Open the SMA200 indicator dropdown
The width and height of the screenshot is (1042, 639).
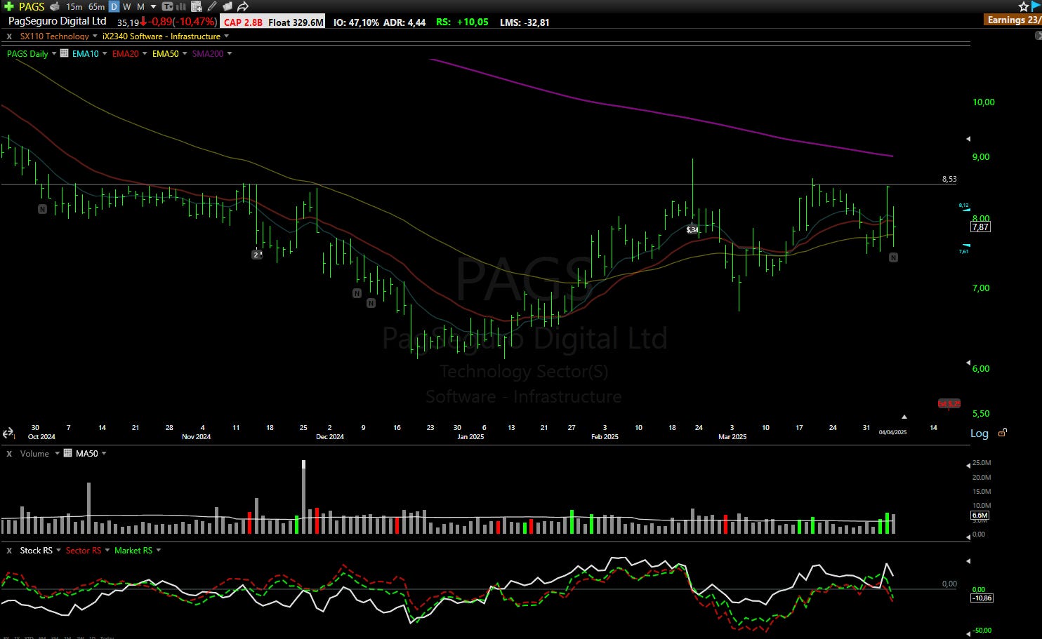[229, 53]
